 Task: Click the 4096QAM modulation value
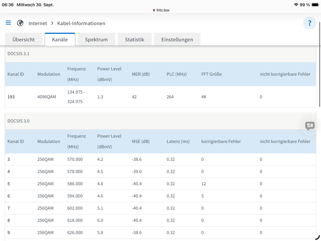coord(47,97)
